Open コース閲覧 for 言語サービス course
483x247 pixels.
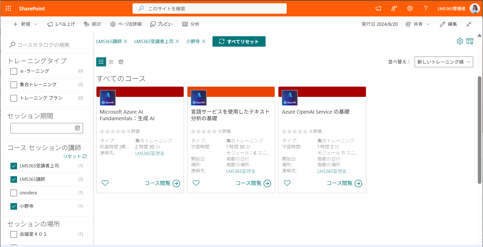(253, 183)
